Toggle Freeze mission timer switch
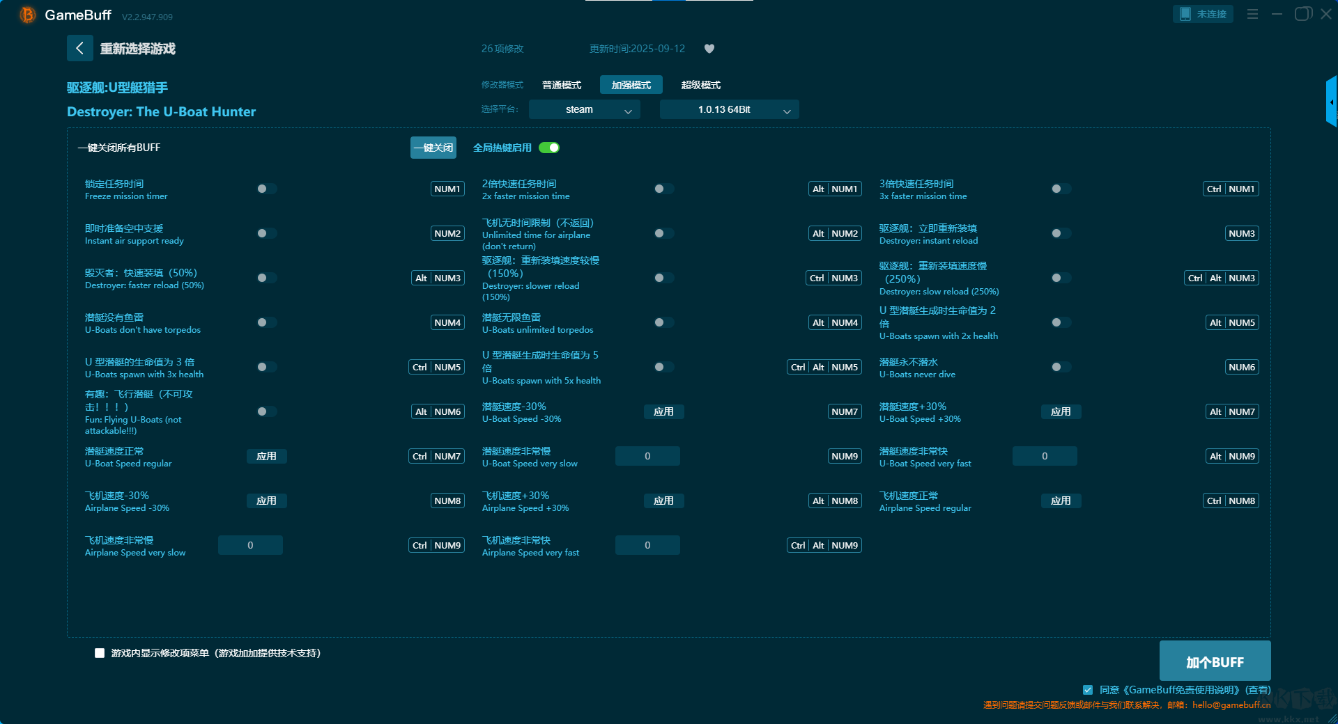The image size is (1338, 724). click(x=267, y=189)
